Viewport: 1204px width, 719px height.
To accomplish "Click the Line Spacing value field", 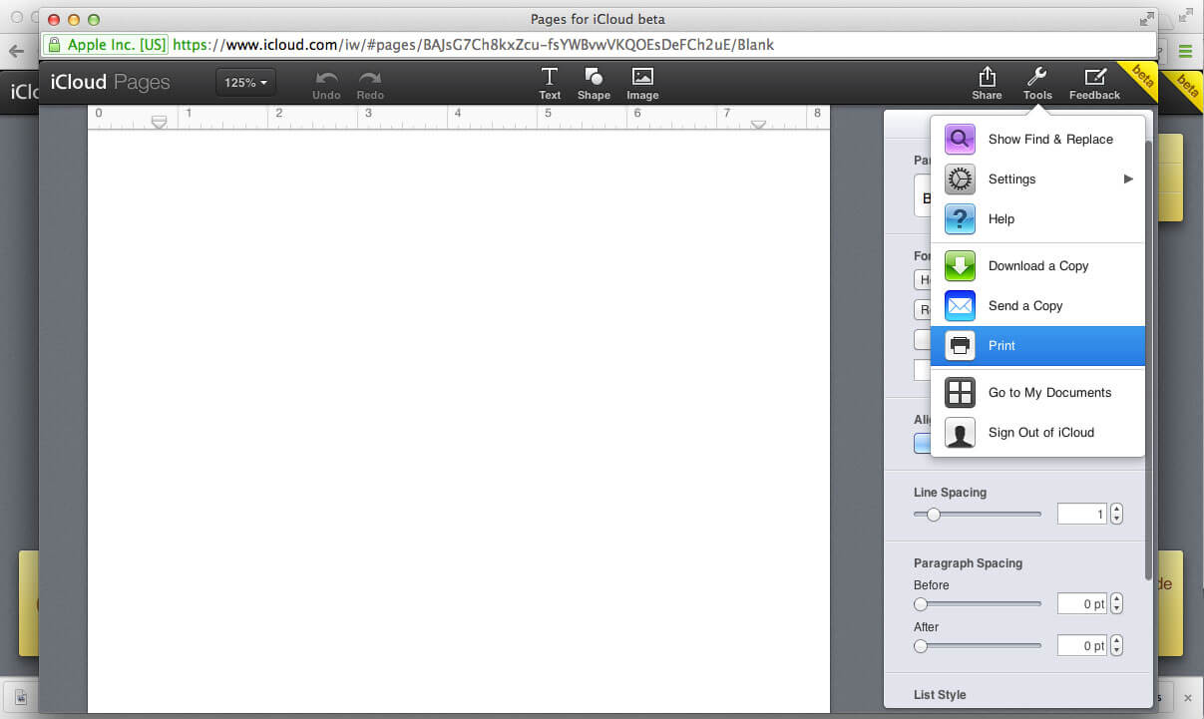I will pos(1081,513).
